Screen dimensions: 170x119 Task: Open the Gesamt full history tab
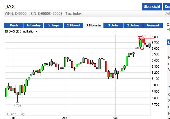pos(153,25)
